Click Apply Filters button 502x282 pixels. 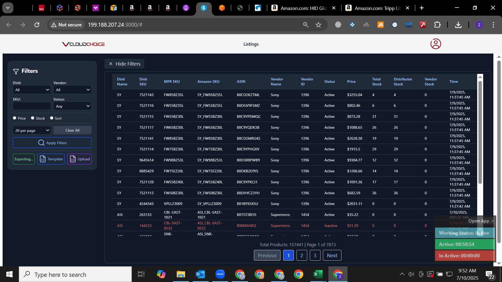click(x=52, y=143)
